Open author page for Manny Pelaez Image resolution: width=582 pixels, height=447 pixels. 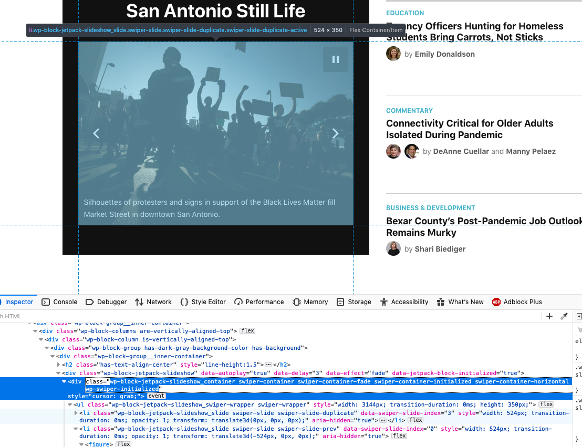coord(531,151)
